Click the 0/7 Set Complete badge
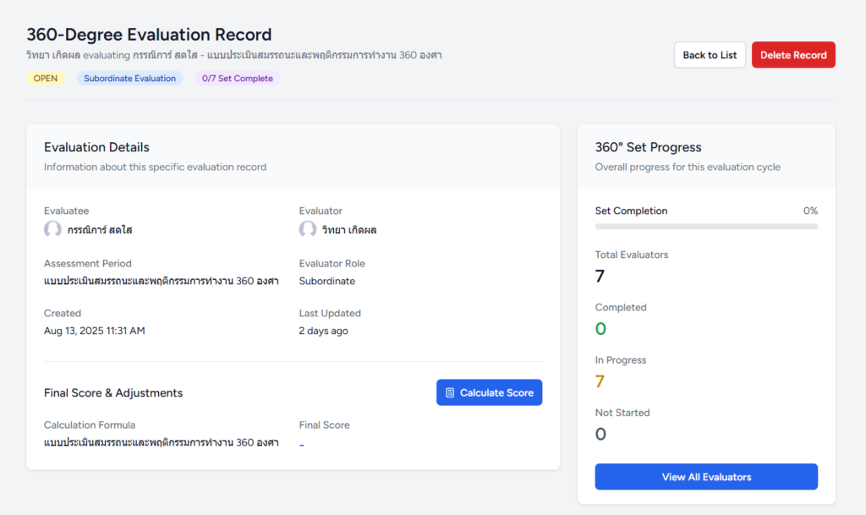866x515 pixels. [237, 79]
